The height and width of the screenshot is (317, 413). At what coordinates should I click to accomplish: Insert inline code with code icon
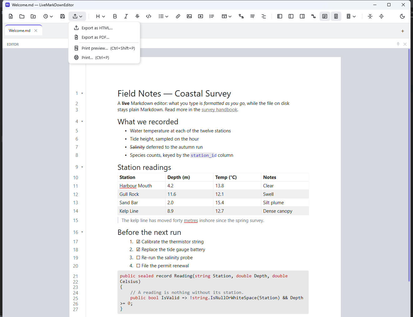(149, 16)
